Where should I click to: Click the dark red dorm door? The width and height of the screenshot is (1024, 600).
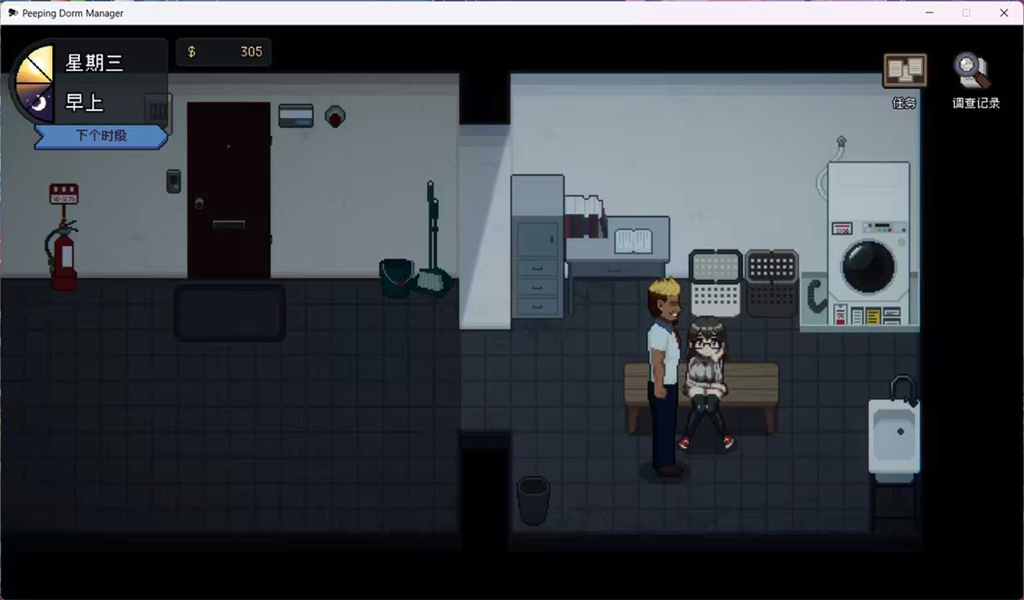(229, 190)
